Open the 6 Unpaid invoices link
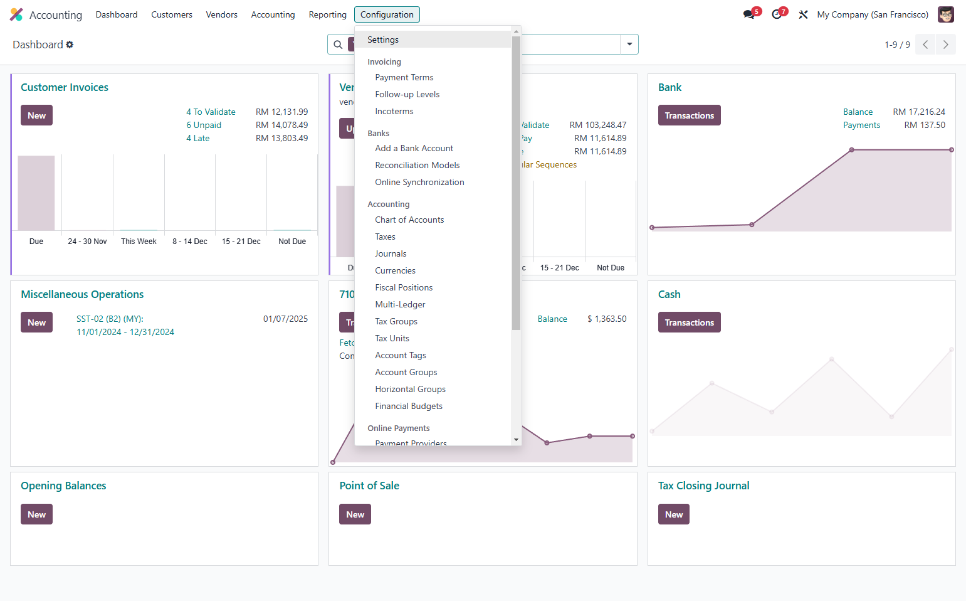 tap(204, 125)
